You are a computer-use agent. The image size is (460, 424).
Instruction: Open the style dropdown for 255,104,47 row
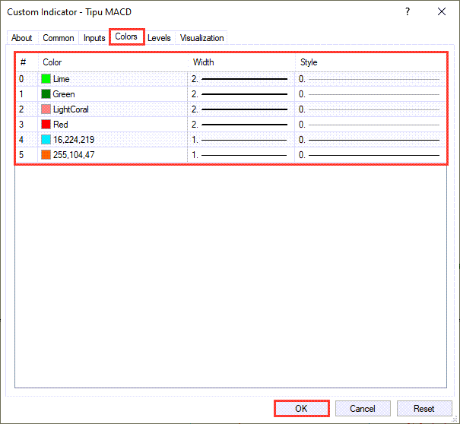point(370,155)
